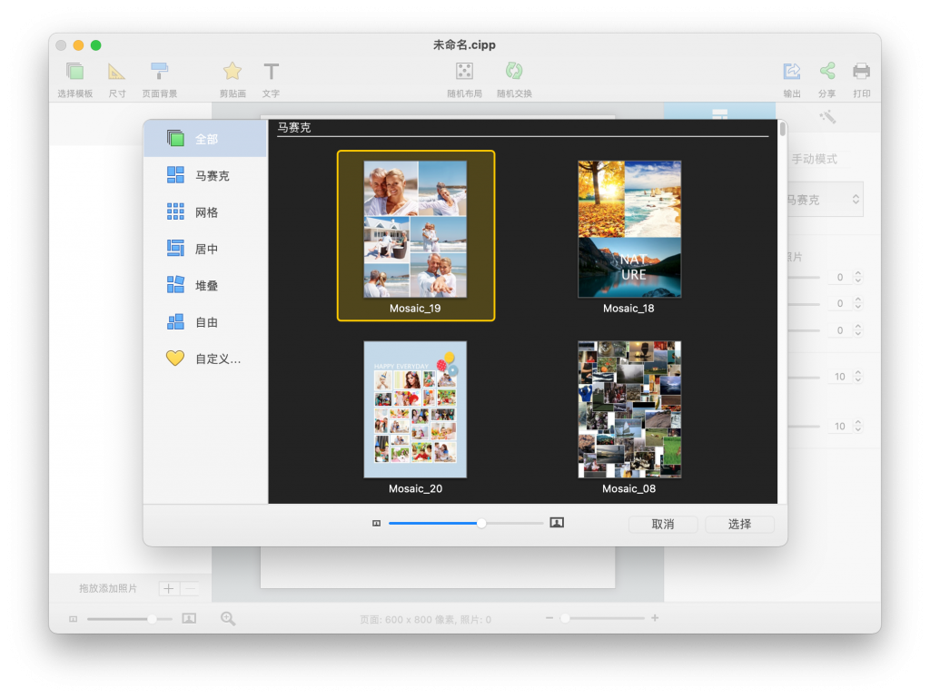This screenshot has height=698, width=930.
Task: Click the first value field showing 0
Action: click(840, 277)
